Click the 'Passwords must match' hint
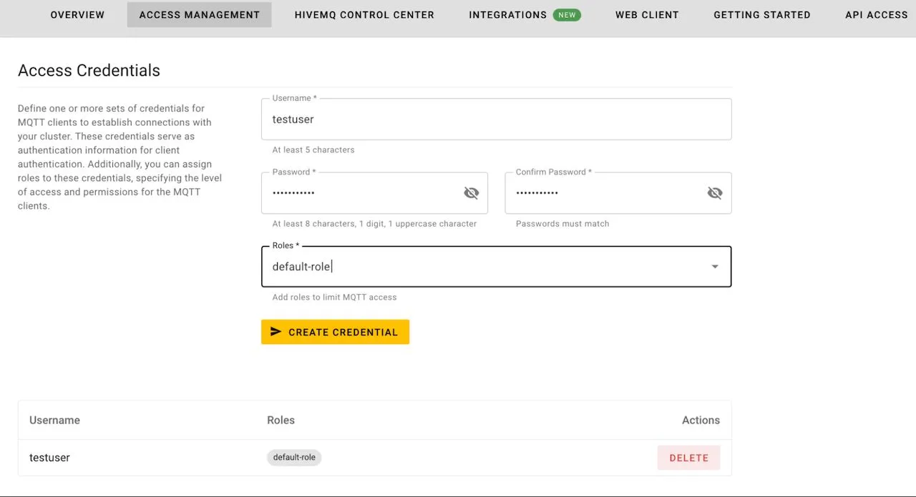 pyautogui.click(x=562, y=224)
